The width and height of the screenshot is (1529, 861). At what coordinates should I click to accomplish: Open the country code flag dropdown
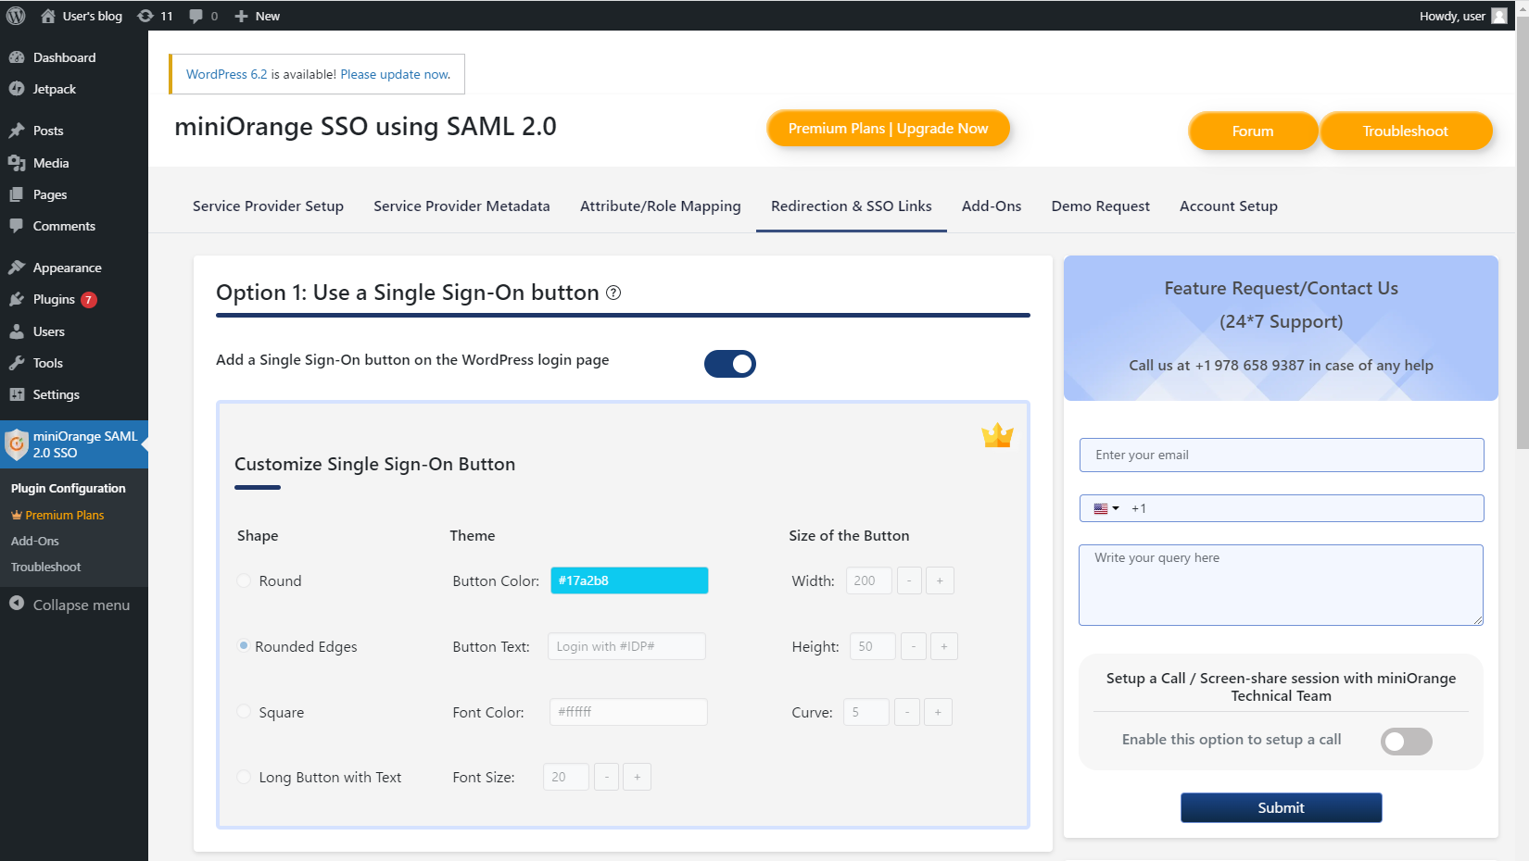click(1104, 507)
